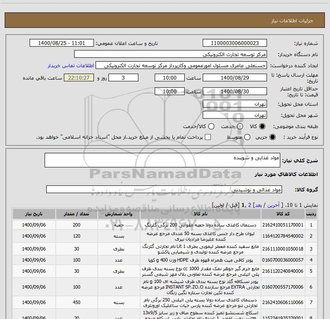The width and height of the screenshot is (330, 319).
Task: Click the تاریخ نیاز column header
Action: pos(34,214)
